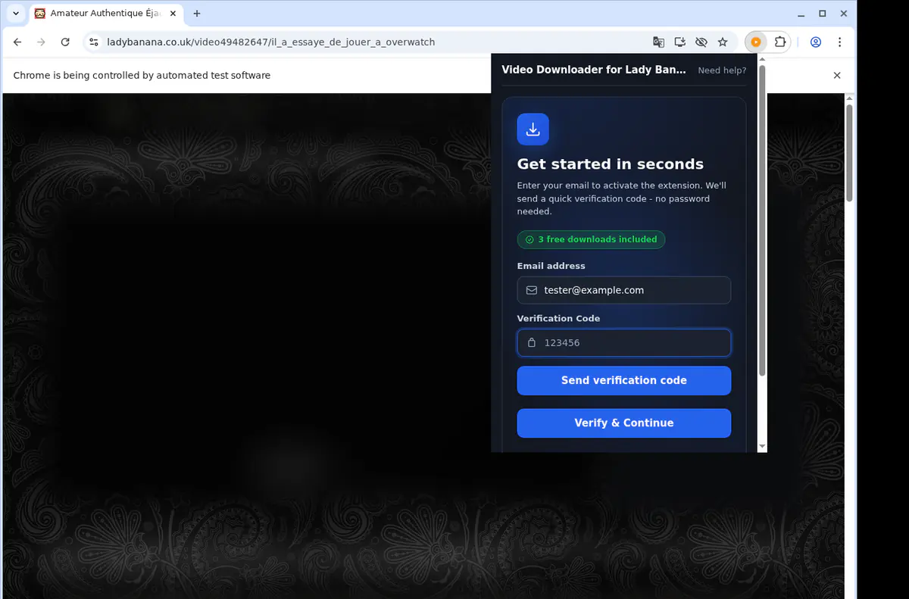
Task: Open the Chrome three-dot menu
Action: click(x=839, y=42)
